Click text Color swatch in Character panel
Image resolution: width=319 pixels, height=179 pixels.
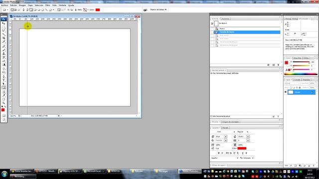242,148
